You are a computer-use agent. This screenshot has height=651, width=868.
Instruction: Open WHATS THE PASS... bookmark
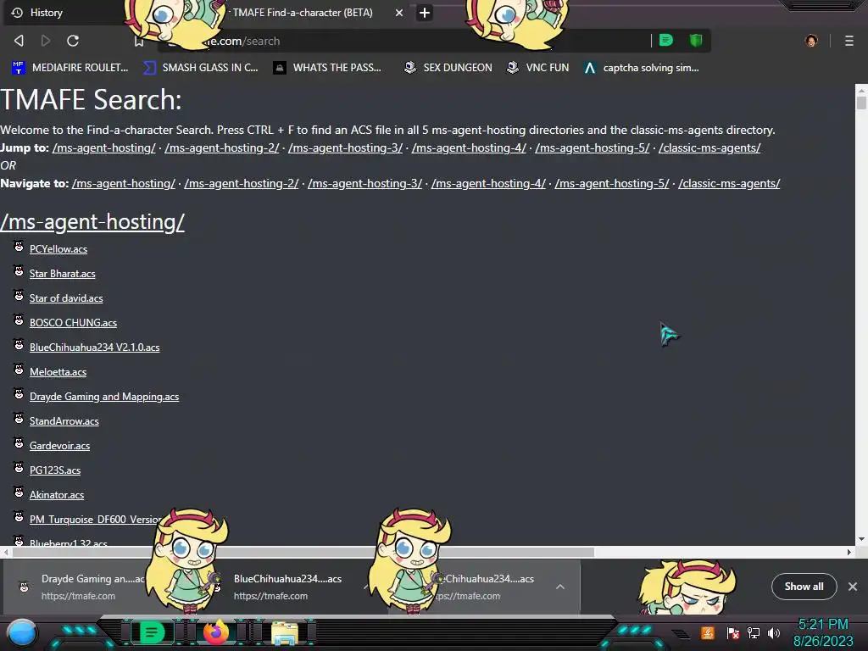(327, 68)
